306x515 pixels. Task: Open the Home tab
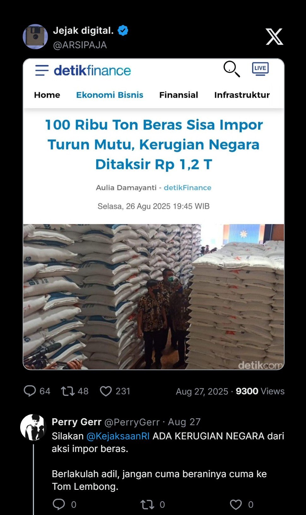click(47, 95)
